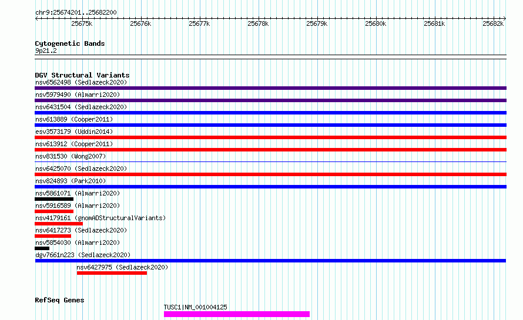Click the 25680k ruler tick label

[376, 23]
